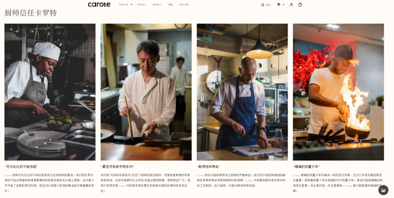394x198 pixels.
Task: Open the 常见问题 navigation link
Action: [184, 4]
